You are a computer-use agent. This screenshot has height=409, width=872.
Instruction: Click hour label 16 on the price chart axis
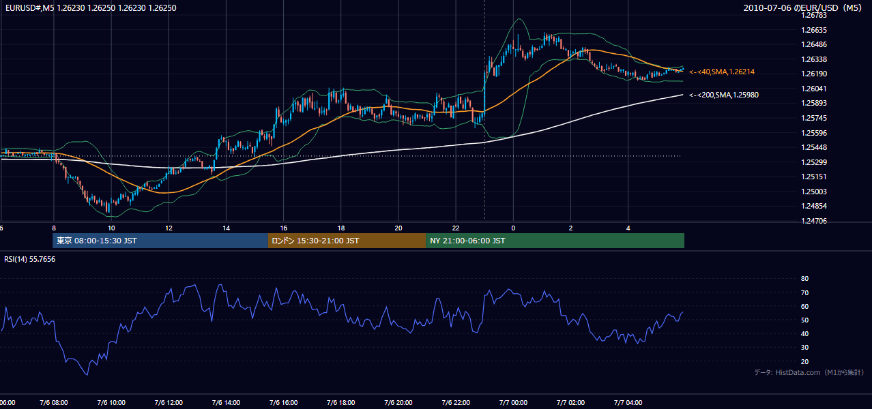click(x=283, y=228)
